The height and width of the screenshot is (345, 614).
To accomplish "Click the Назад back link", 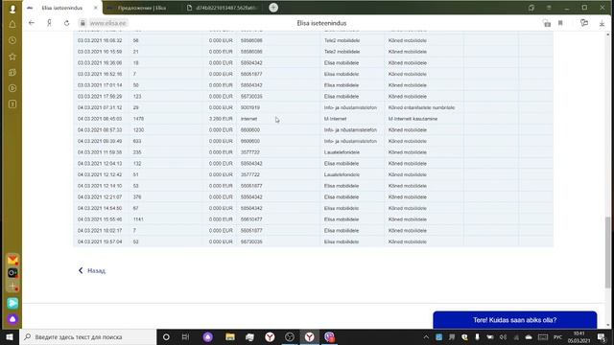I will [92, 270].
